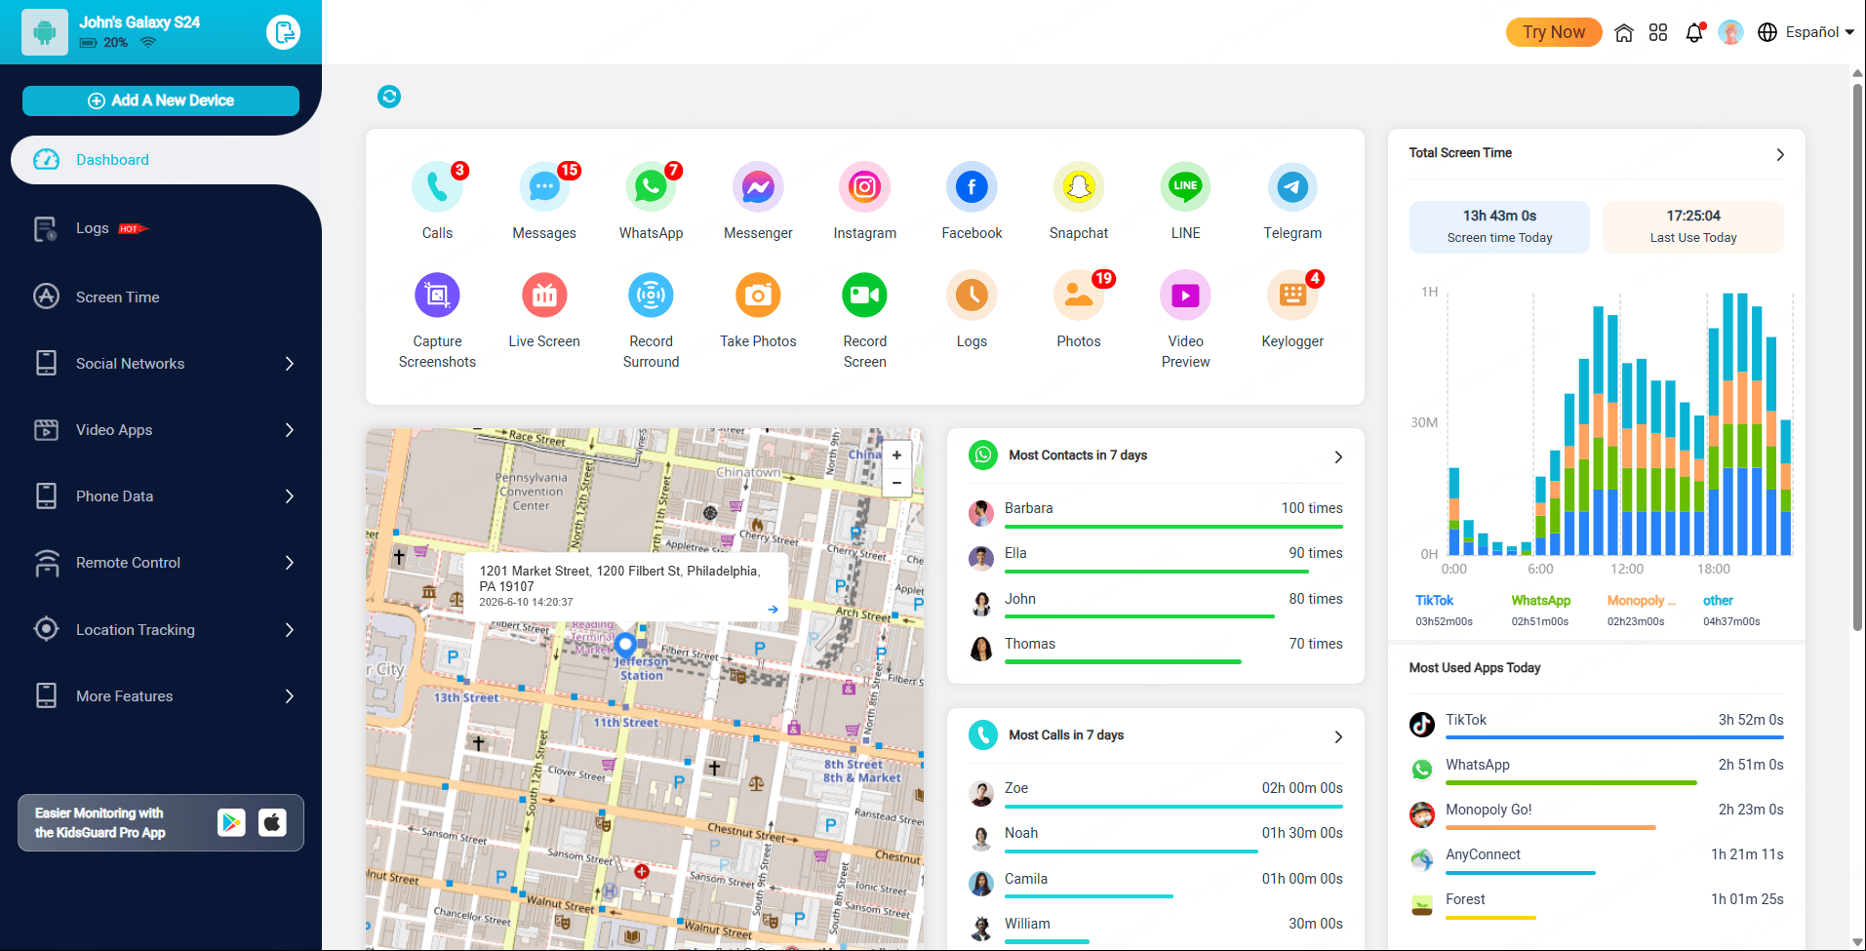
Task: Open the Photos feature icon
Action: (1079, 296)
